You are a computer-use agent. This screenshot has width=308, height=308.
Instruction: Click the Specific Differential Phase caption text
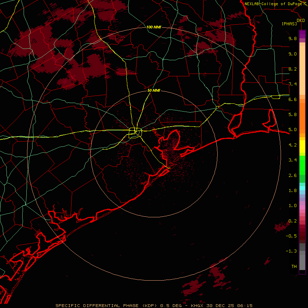coord(154,306)
